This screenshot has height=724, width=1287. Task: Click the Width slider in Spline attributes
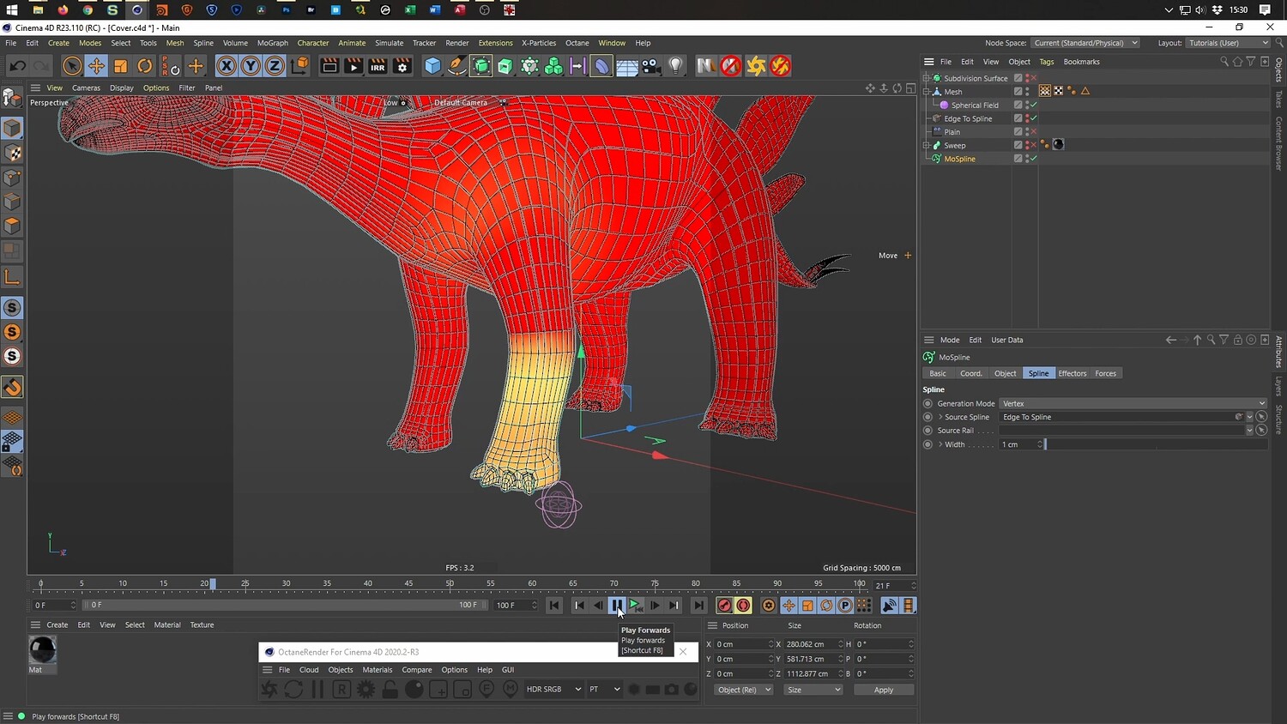[1154, 444]
